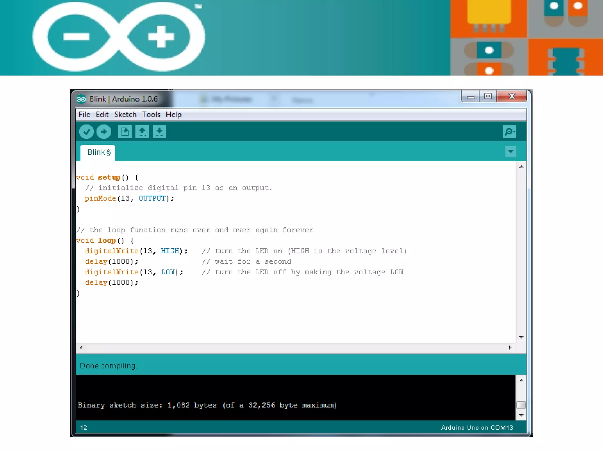
Task: Open the Edit menu
Action: tap(102, 114)
